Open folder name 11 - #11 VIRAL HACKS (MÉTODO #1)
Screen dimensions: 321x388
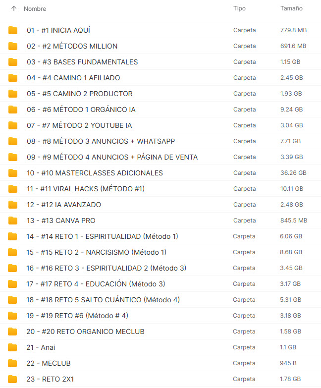click(x=86, y=189)
